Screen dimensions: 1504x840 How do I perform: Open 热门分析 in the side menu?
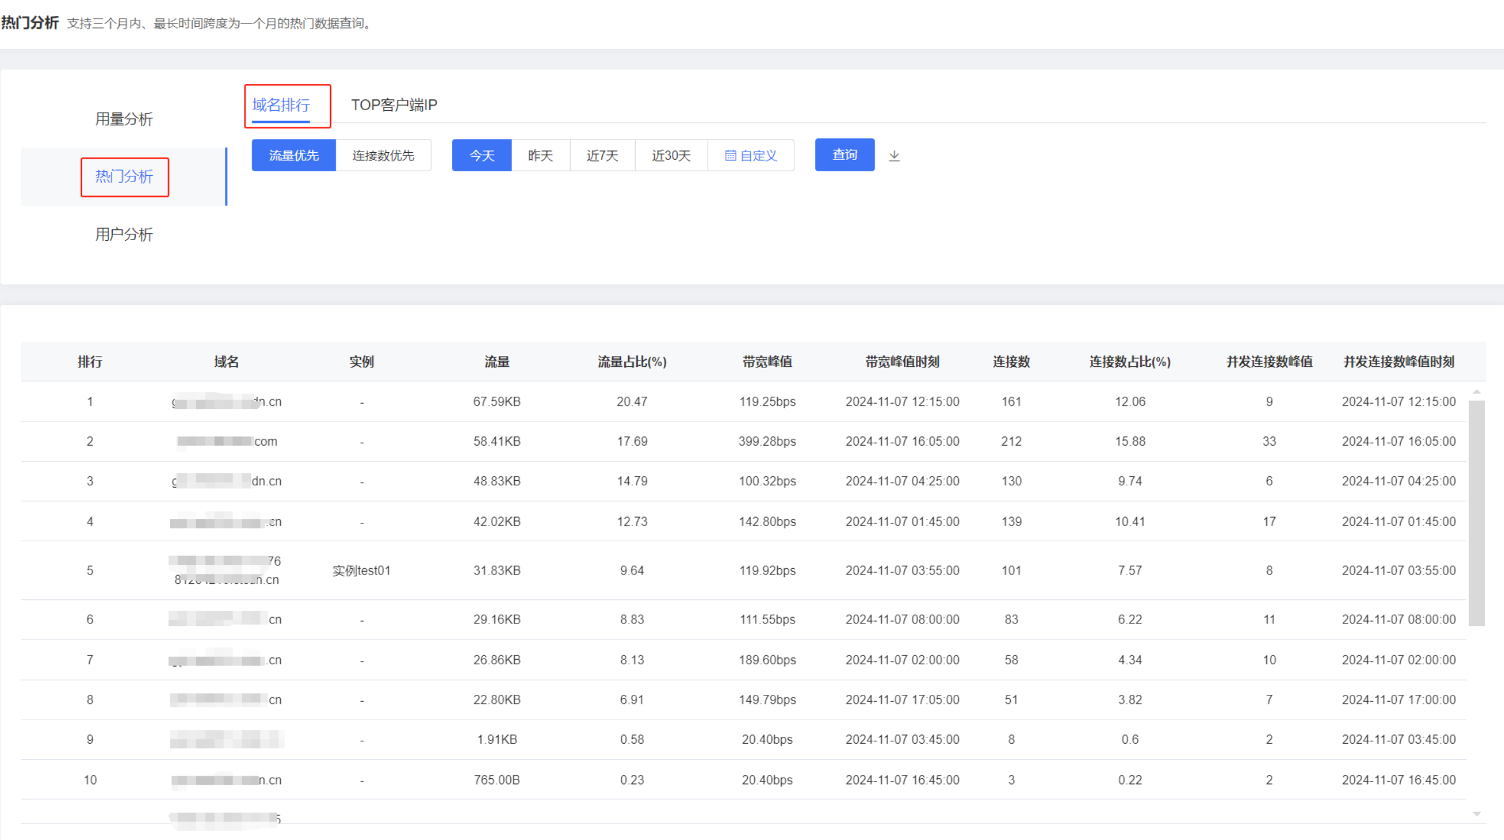coord(124,176)
